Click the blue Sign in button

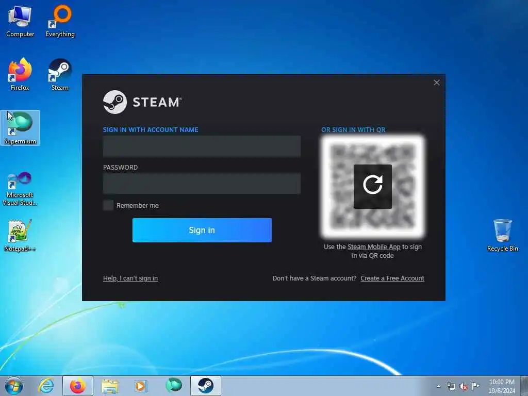click(x=202, y=230)
